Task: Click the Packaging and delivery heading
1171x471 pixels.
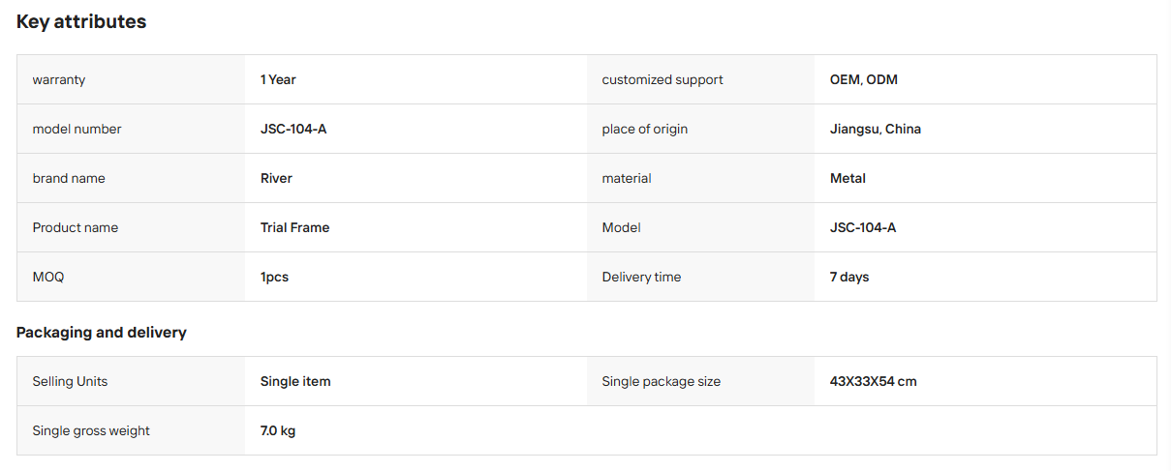Action: [x=102, y=332]
